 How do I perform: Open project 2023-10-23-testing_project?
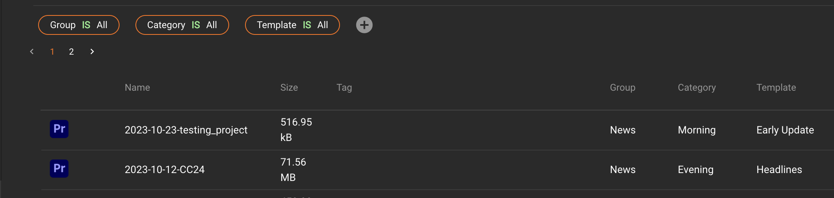click(x=186, y=130)
